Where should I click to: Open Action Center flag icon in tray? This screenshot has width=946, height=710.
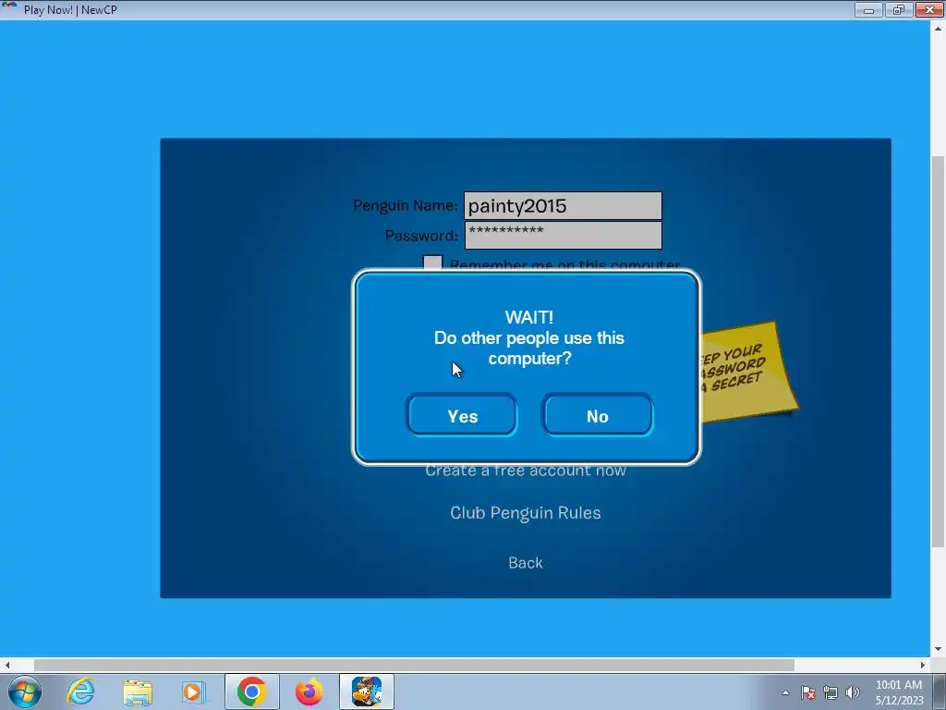808,692
